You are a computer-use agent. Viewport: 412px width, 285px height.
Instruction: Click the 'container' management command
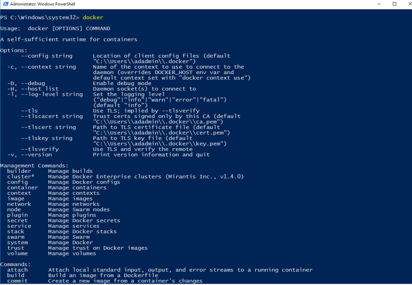click(23, 188)
